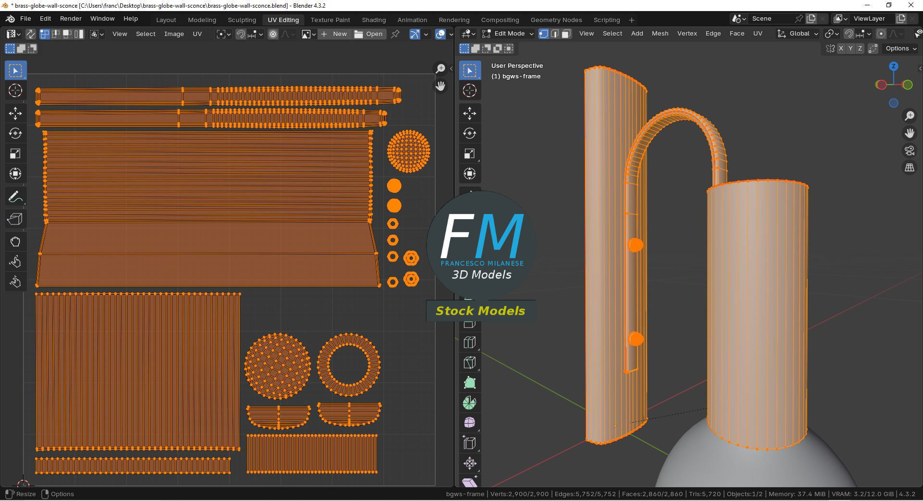This screenshot has width=923, height=501.
Task: Click the Open image button
Action: 369,34
